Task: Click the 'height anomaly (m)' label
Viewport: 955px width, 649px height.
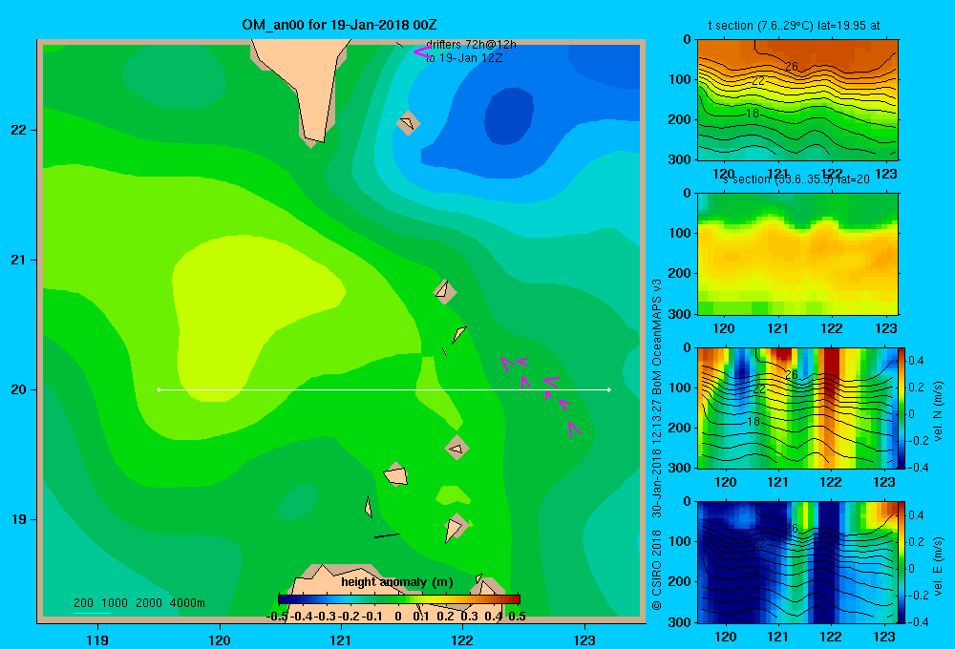Action: pyautogui.click(x=397, y=582)
